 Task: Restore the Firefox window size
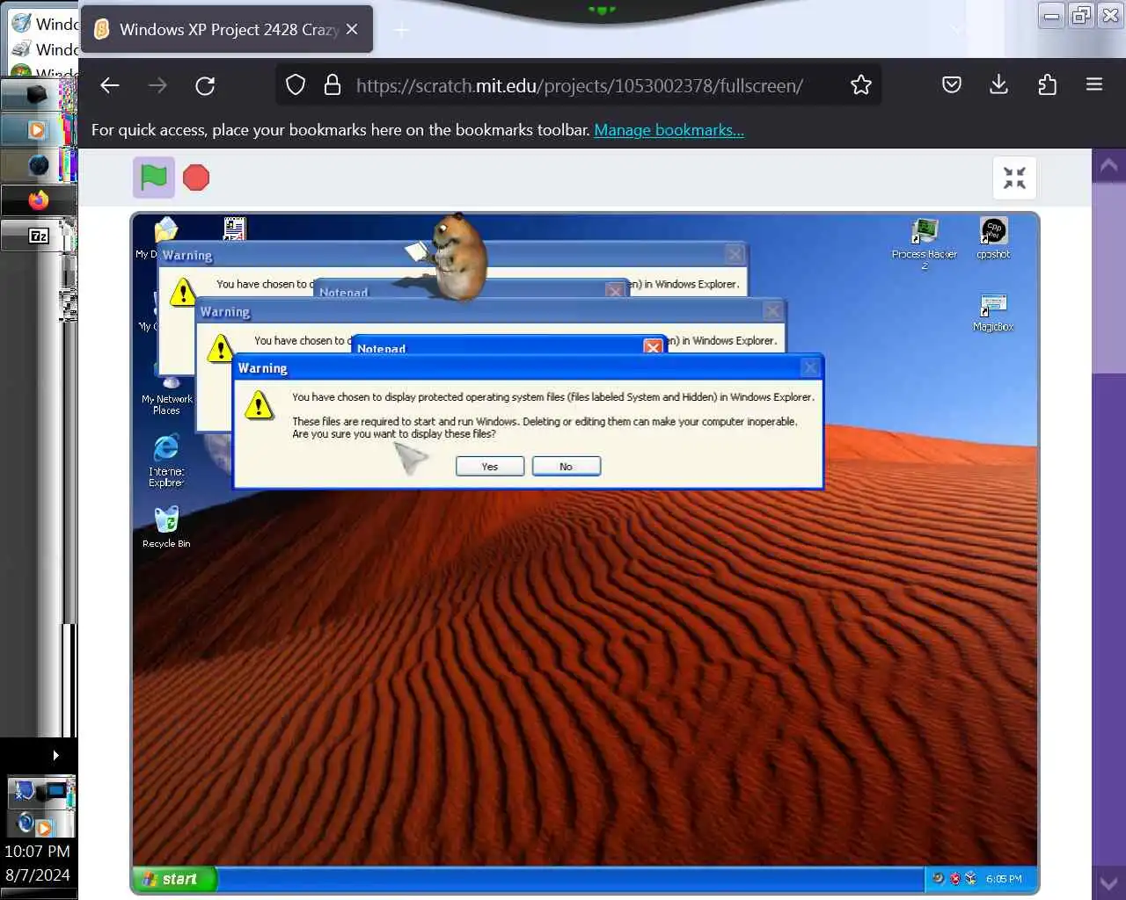pyautogui.click(x=1081, y=15)
